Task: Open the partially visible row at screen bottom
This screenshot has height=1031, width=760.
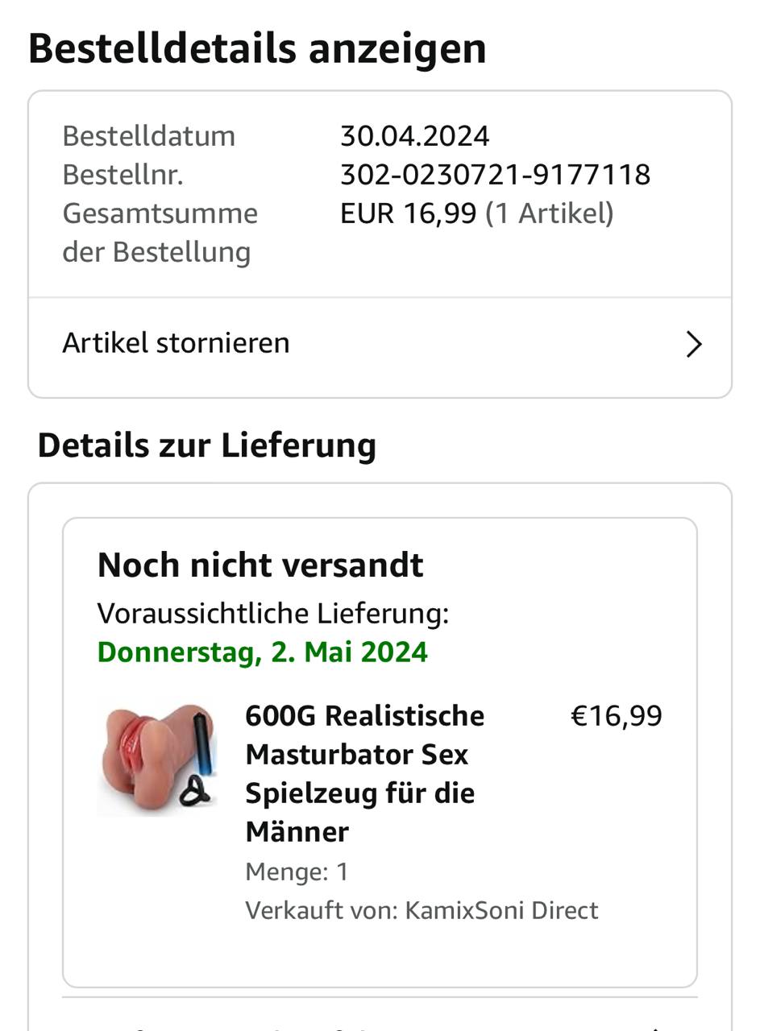Action: [380, 1017]
